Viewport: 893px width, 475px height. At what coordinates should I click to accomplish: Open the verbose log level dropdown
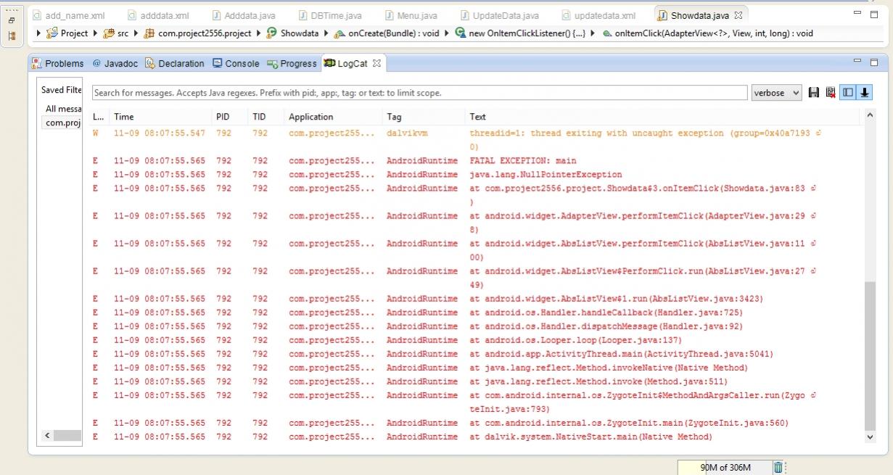click(777, 93)
